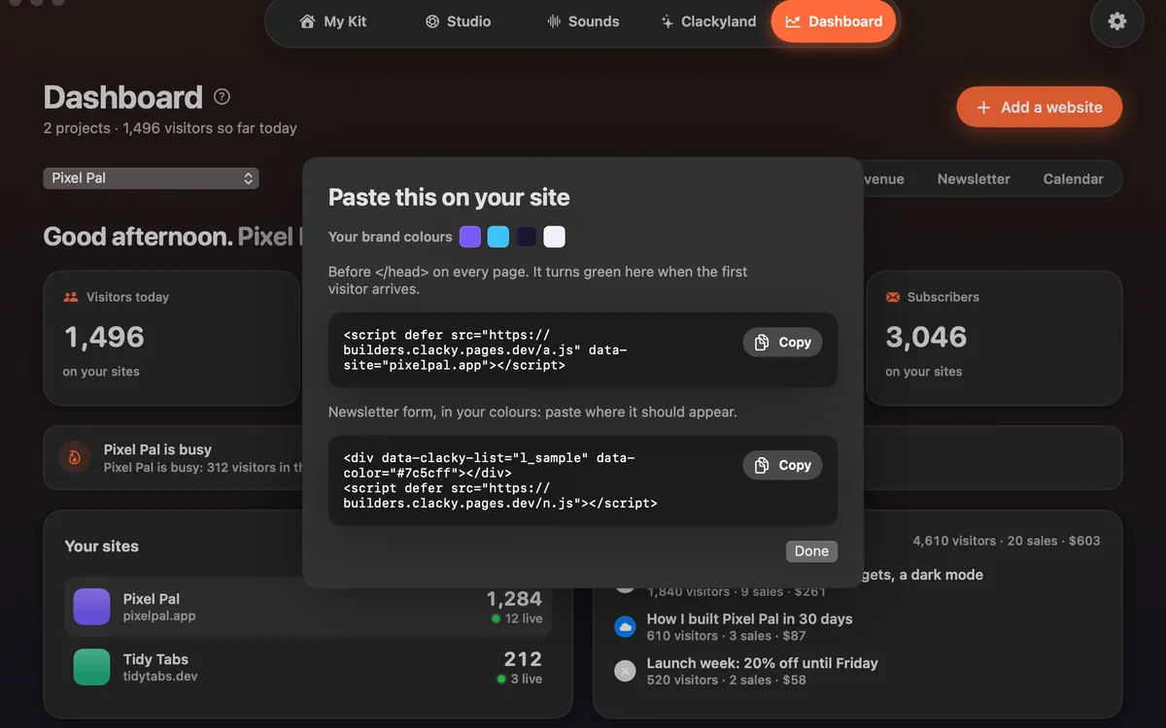This screenshot has width=1166, height=728.
Task: Open the Sounds tab
Action: (x=583, y=21)
